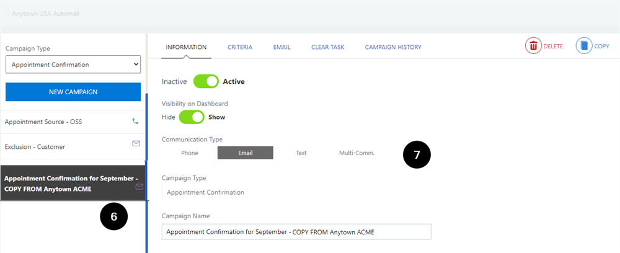
Task: Click the red Delete trash icon
Action: click(533, 47)
